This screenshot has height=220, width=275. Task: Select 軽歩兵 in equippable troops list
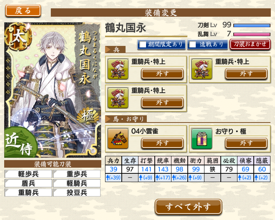(x=28, y=174)
